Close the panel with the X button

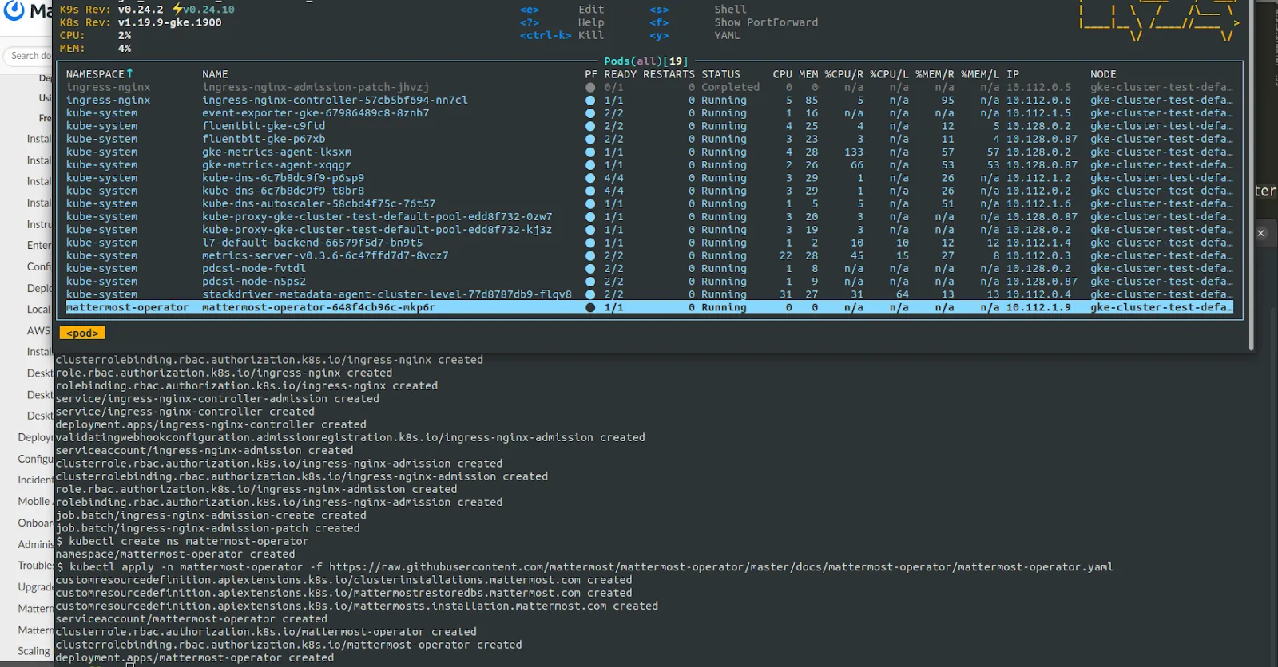coord(1261,234)
